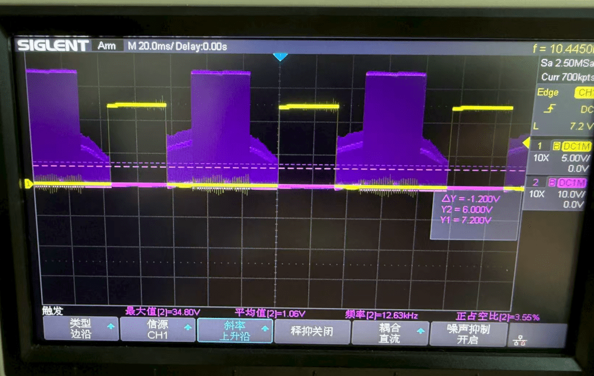Select the channel 2 bandwidth limit B icon
Screen dimensions: 594x376
(x=552, y=183)
